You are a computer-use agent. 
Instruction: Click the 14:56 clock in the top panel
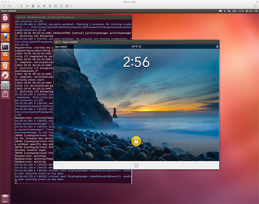241,11
